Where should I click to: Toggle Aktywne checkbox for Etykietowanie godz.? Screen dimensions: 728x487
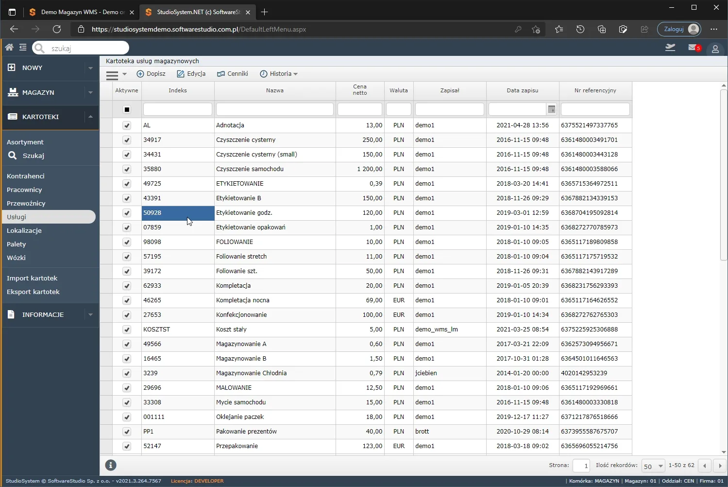tap(127, 213)
